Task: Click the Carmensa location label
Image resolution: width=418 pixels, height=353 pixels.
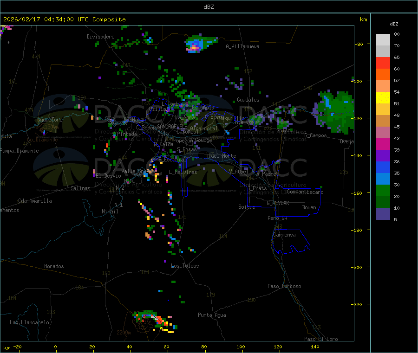Action: [284, 235]
